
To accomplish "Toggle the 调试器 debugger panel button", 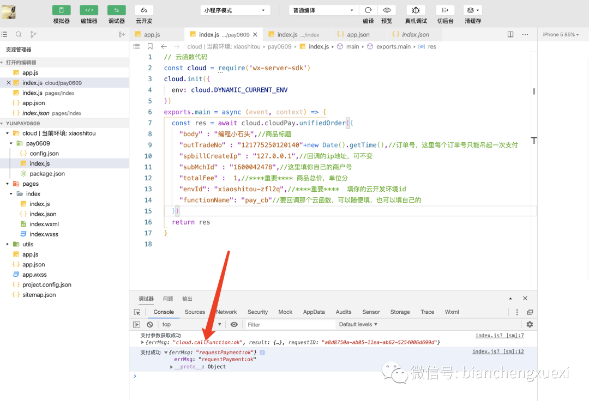I will coord(117,10).
